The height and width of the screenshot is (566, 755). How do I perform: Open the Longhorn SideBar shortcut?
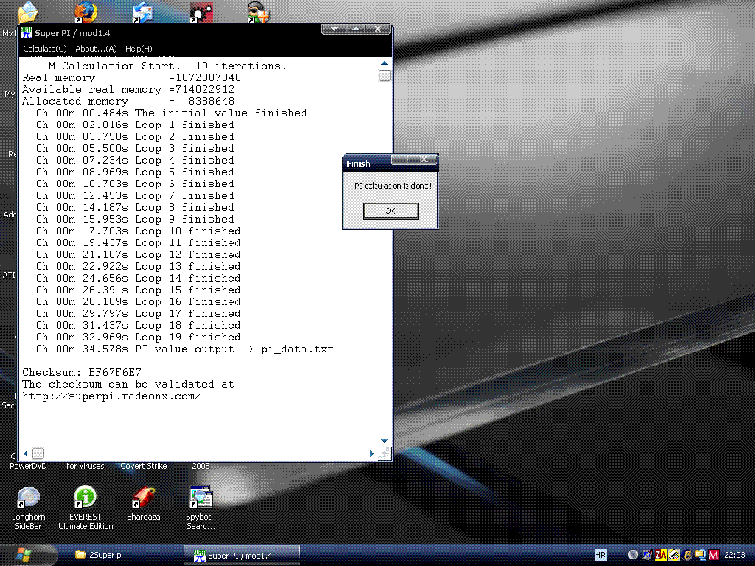pos(29,498)
